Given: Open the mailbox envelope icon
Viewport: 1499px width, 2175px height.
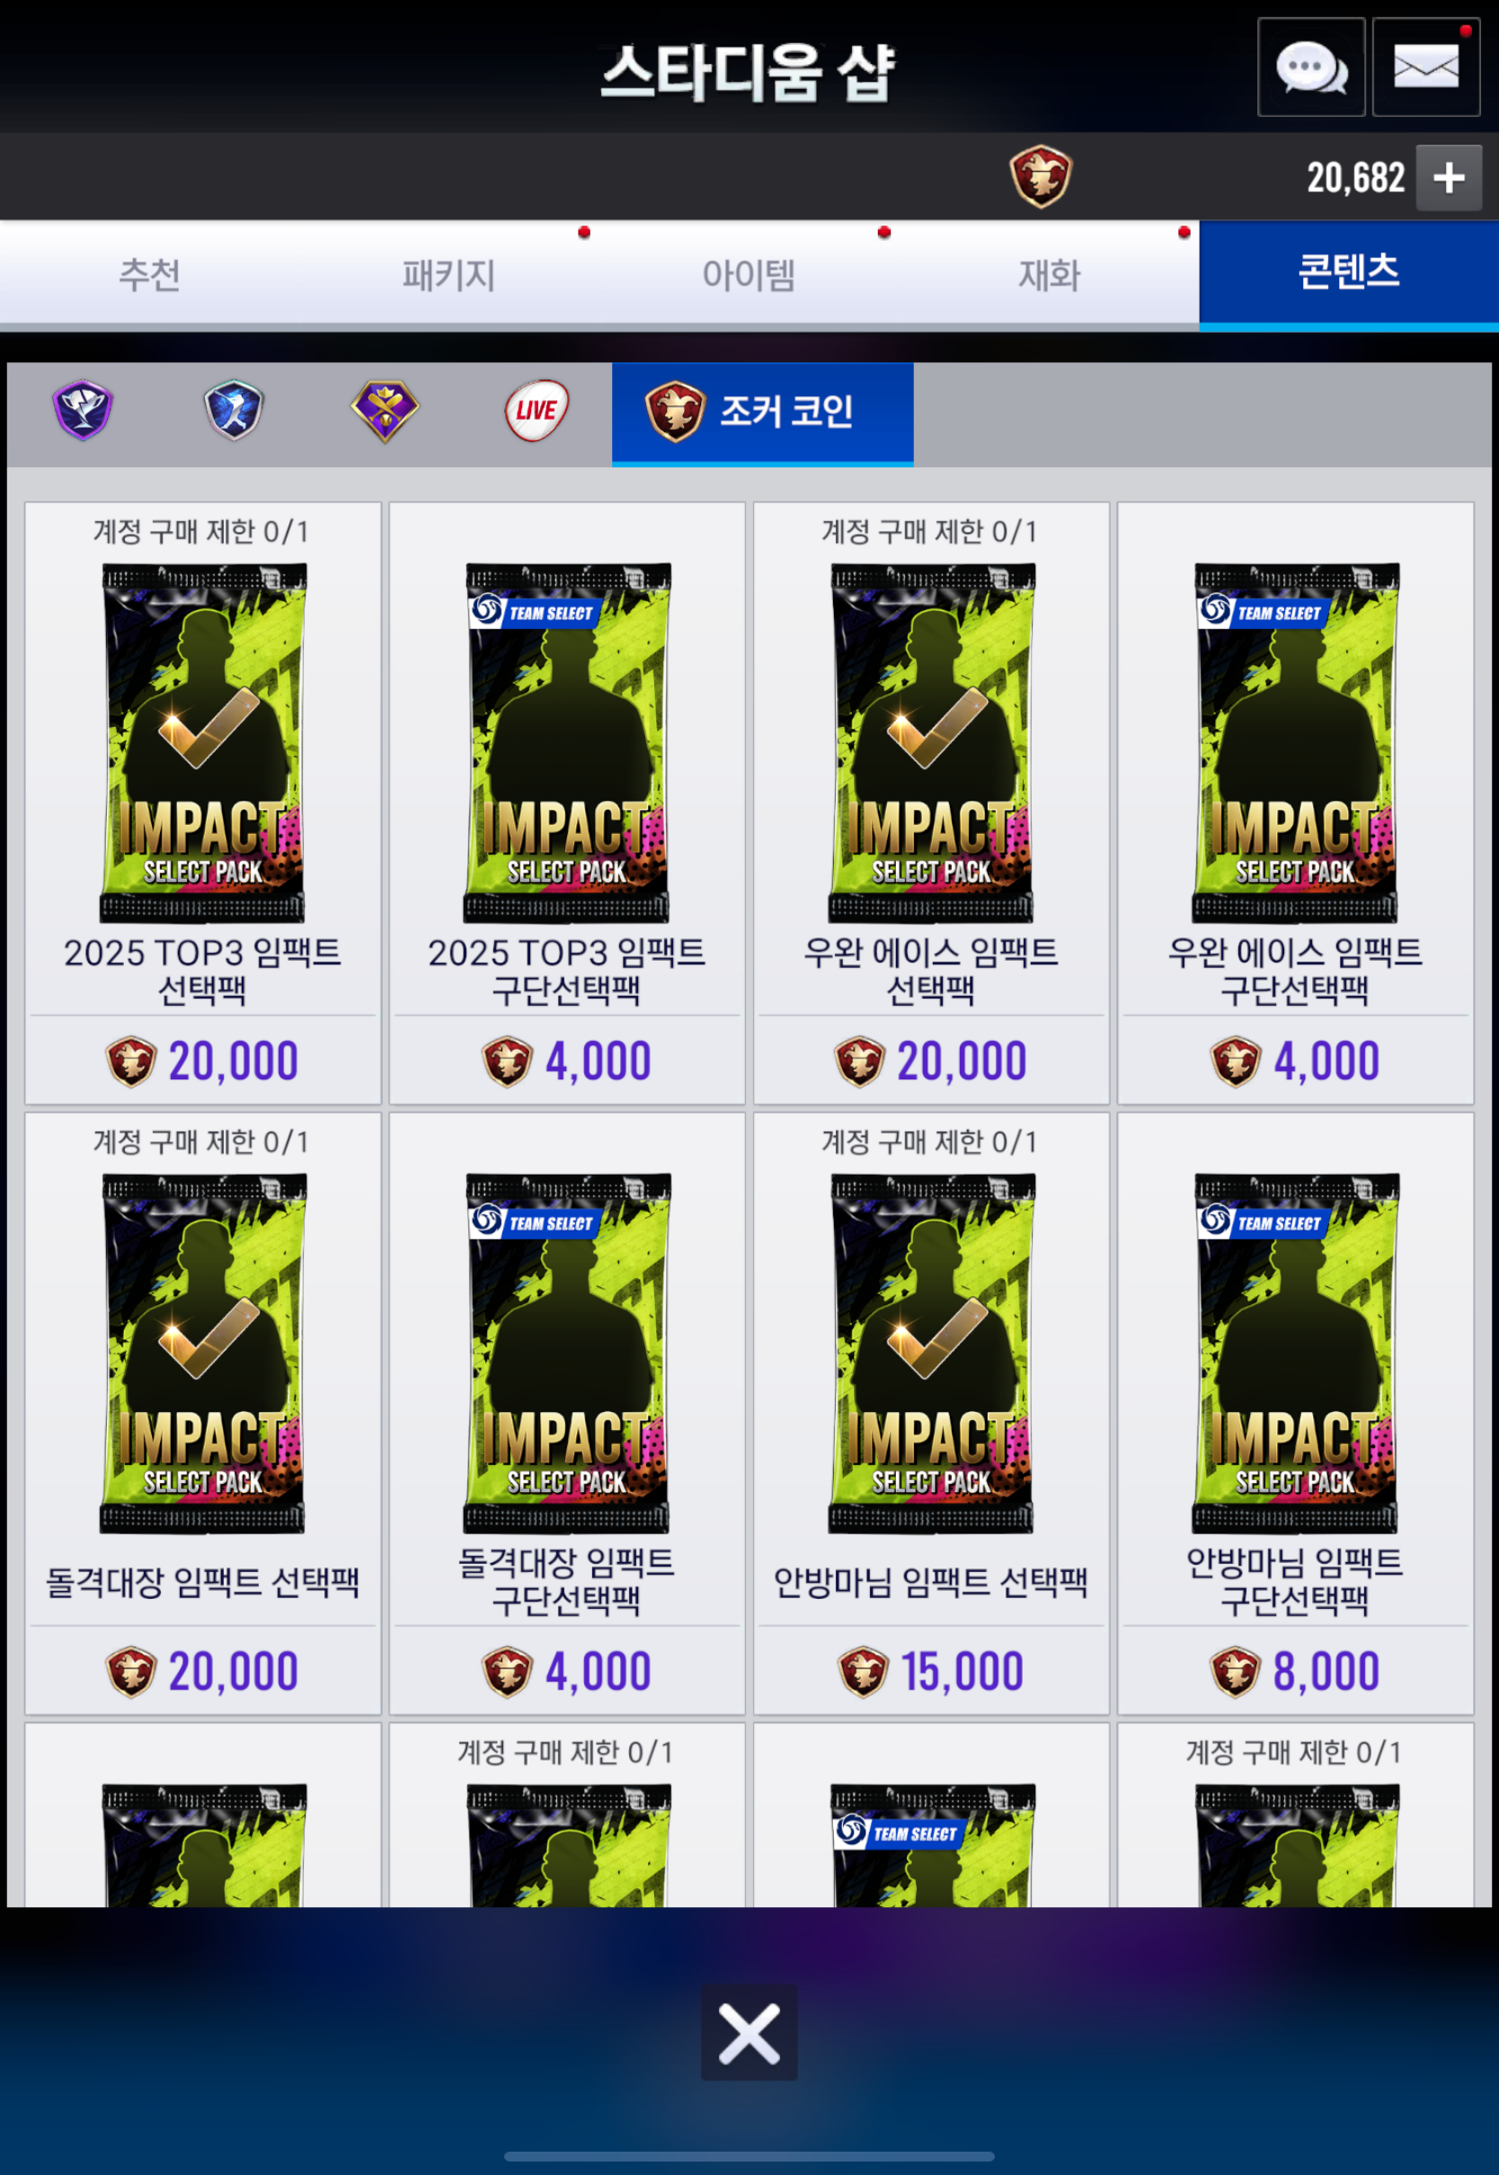Looking at the screenshot, I should click(x=1425, y=67).
